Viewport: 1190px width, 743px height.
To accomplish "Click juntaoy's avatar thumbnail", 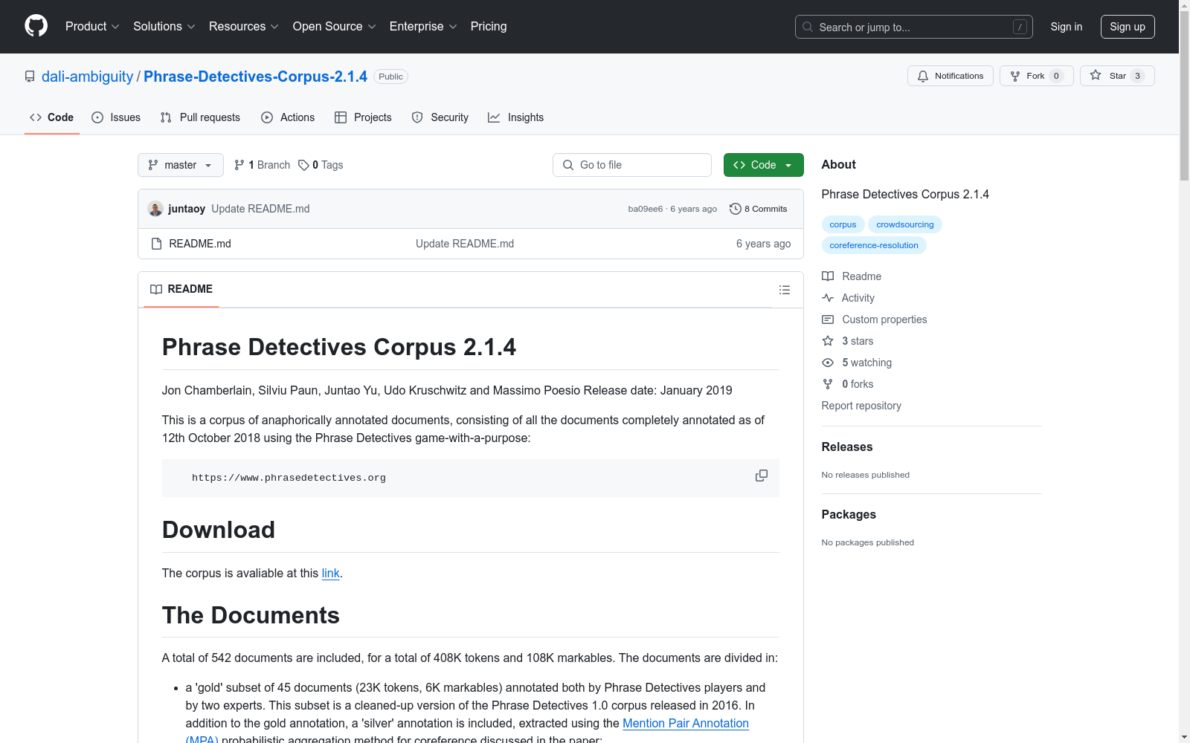I will coord(155,209).
